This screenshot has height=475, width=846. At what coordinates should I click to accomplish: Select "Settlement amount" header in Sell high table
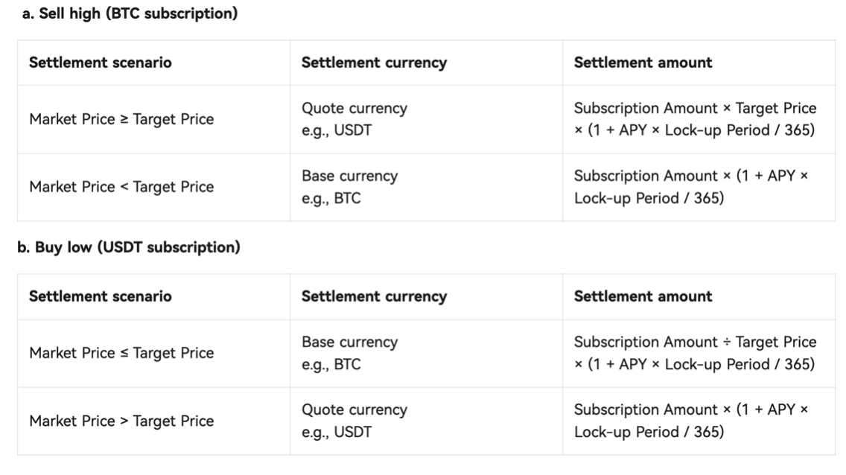point(643,63)
